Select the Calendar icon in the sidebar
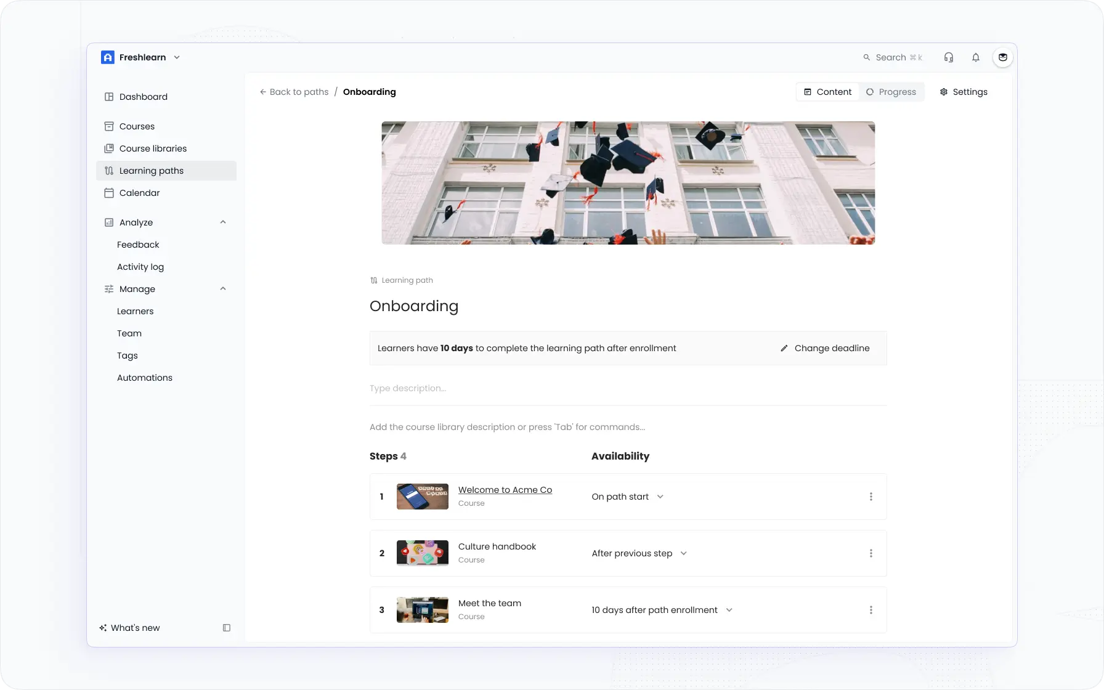 [109, 192]
